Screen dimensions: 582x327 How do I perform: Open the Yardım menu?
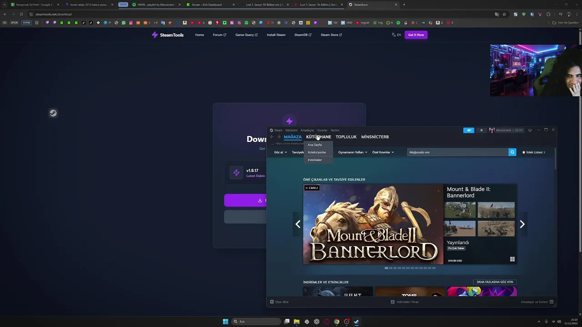(335, 130)
